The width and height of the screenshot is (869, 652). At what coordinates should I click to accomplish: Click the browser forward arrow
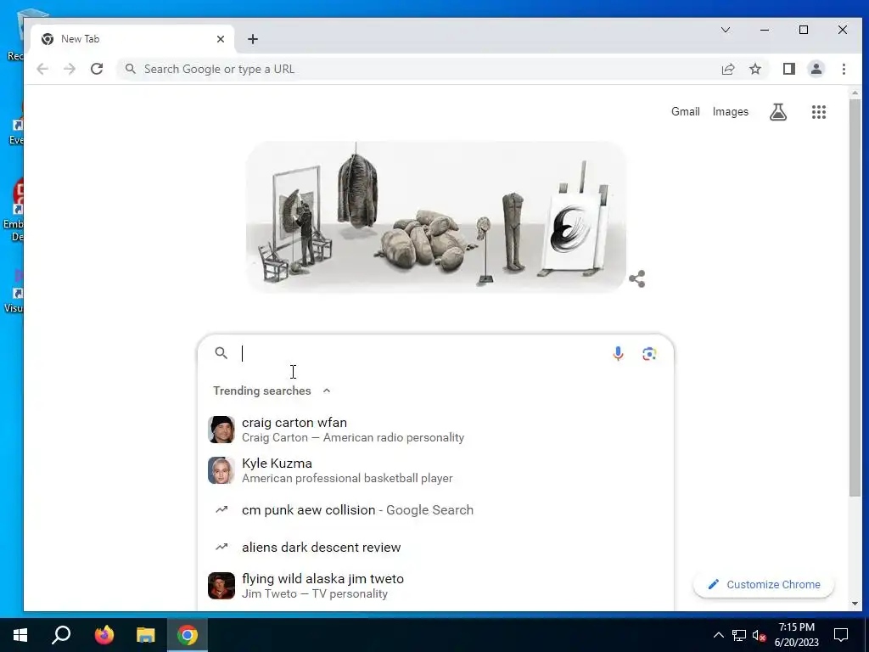click(70, 69)
